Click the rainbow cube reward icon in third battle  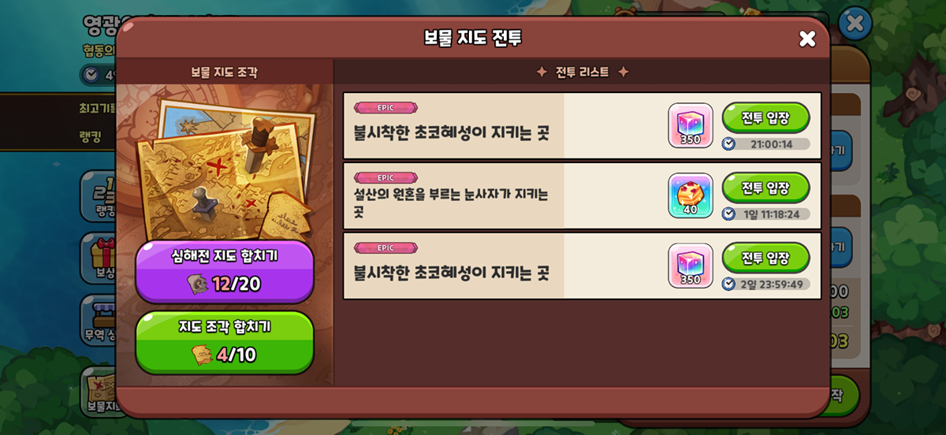(x=691, y=266)
